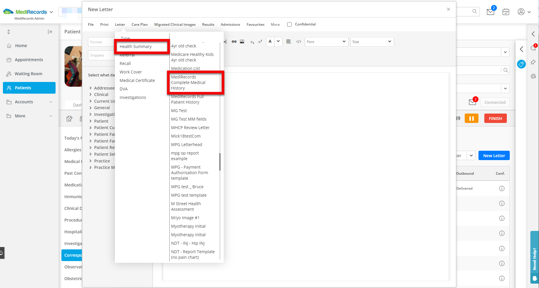The height and width of the screenshot is (288, 539).
Task: Select Work Cover letter type
Action: click(131, 72)
